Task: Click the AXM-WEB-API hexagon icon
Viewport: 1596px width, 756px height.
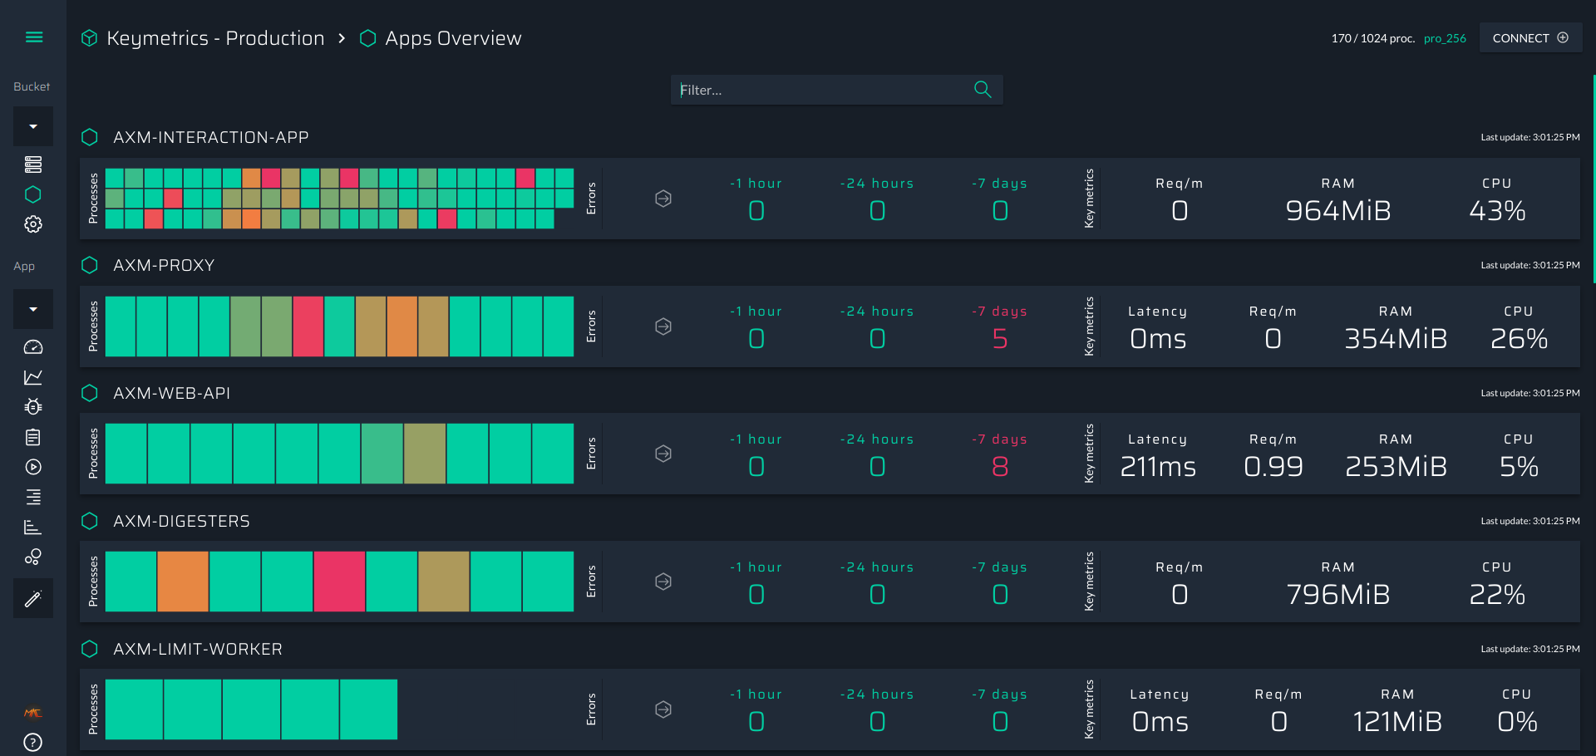Action: 90,393
